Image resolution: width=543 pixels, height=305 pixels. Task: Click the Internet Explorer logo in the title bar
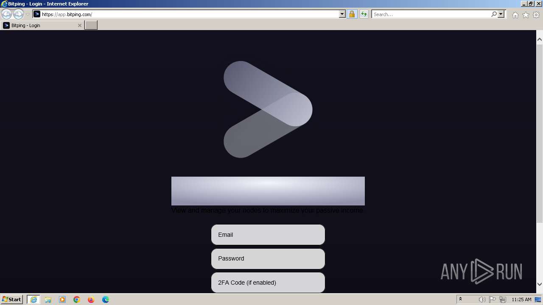coord(4,3)
